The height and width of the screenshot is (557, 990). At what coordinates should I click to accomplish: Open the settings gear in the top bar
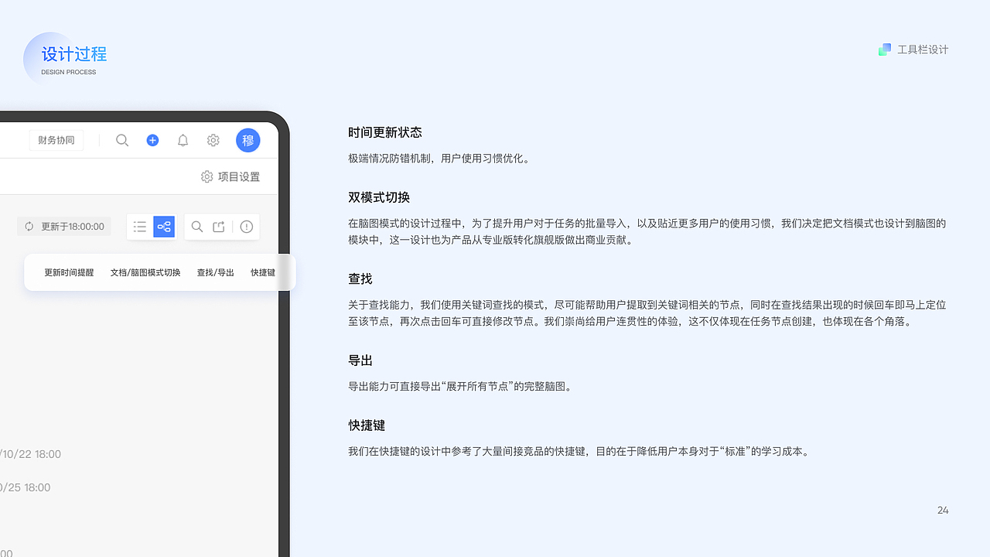tap(213, 140)
